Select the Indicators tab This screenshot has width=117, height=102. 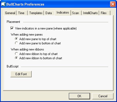pyautogui.click(x=63, y=12)
